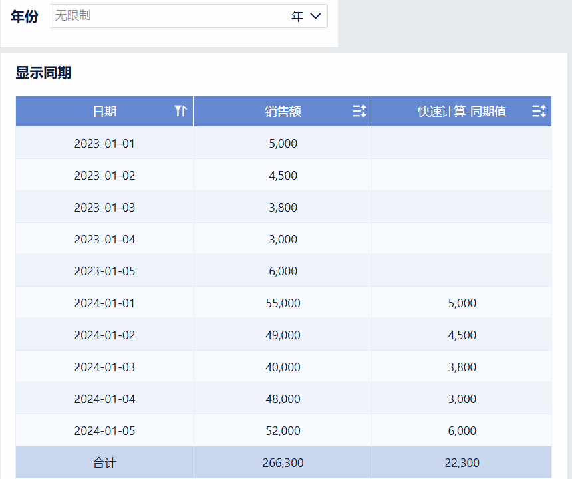Click same-period value 3,800 in 2024-01-03 row

pyautogui.click(x=462, y=367)
